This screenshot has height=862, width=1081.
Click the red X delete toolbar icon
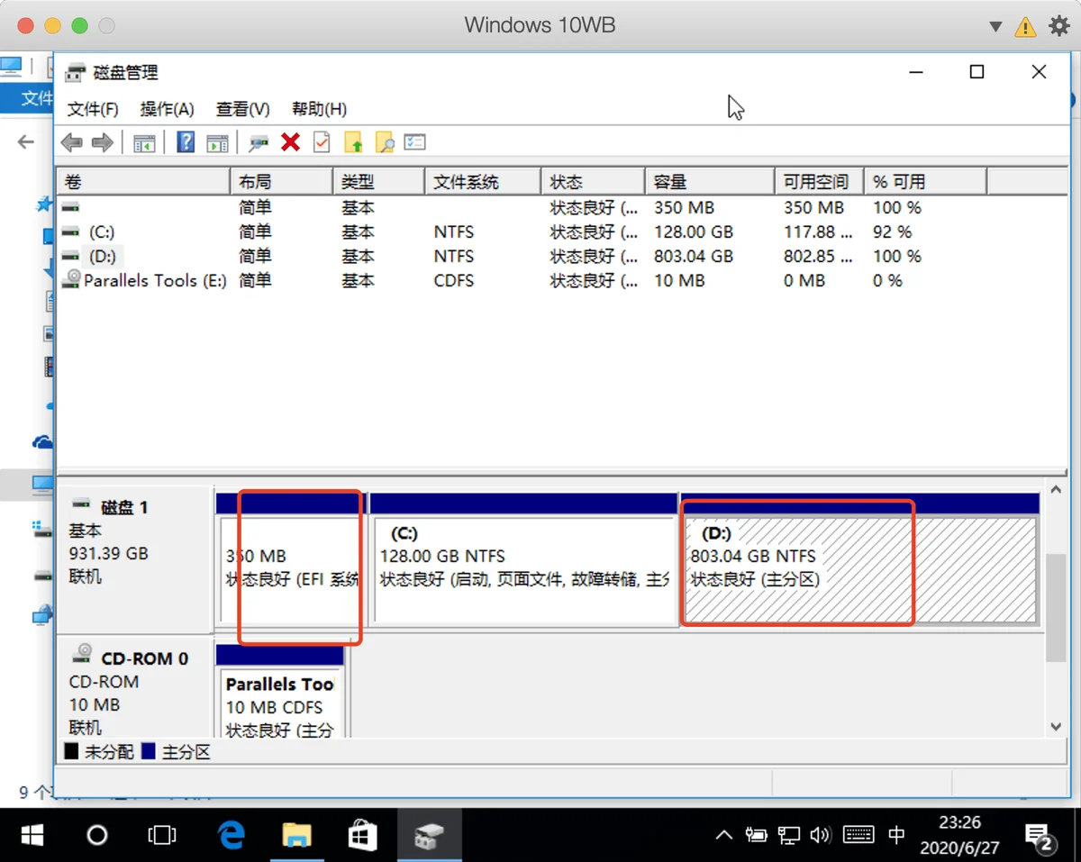tap(290, 142)
